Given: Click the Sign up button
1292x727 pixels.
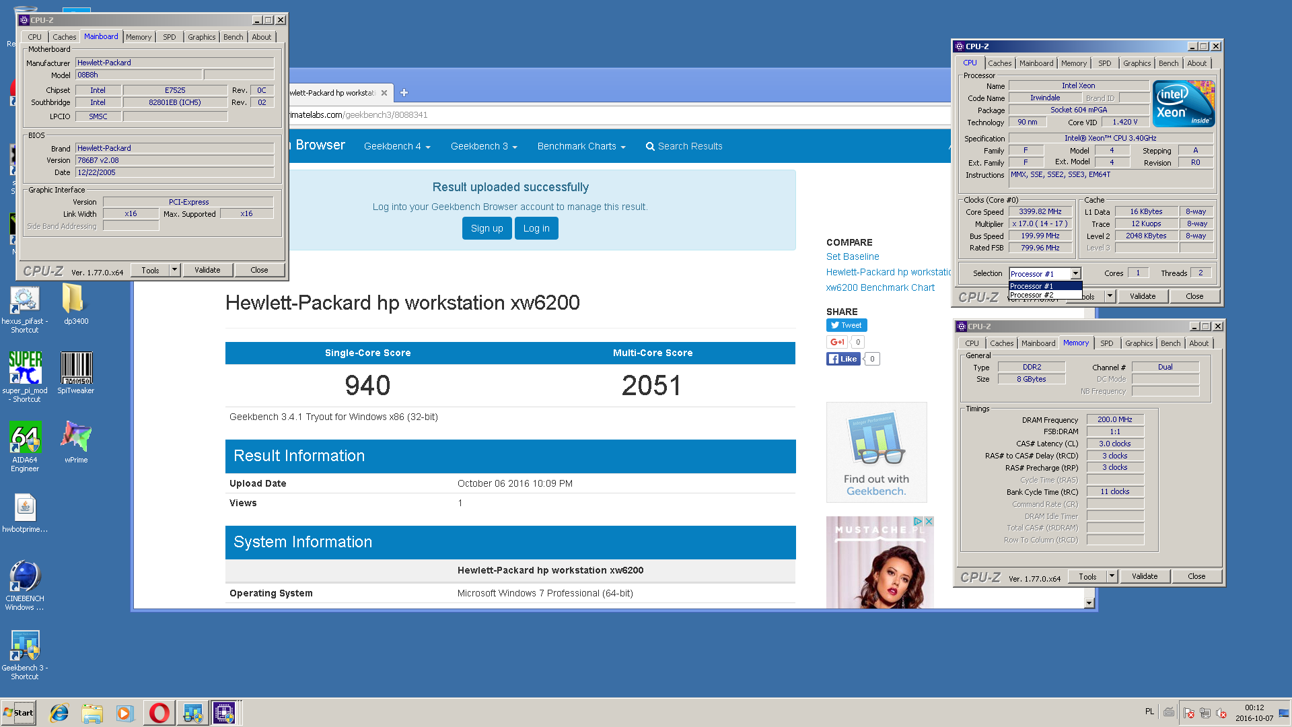Looking at the screenshot, I should tap(487, 228).
